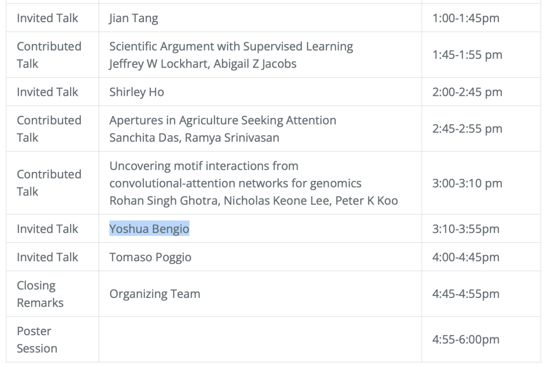
Task: Click Uncovering motif interactions talk title
Action: click(x=235, y=173)
